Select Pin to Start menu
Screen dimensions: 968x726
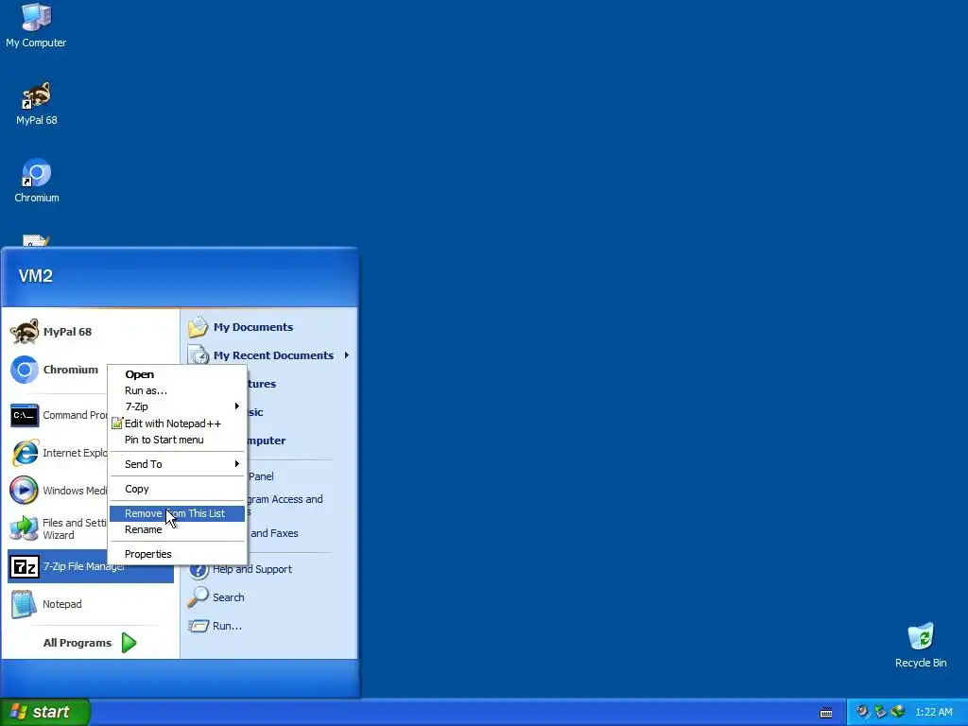tap(177, 440)
